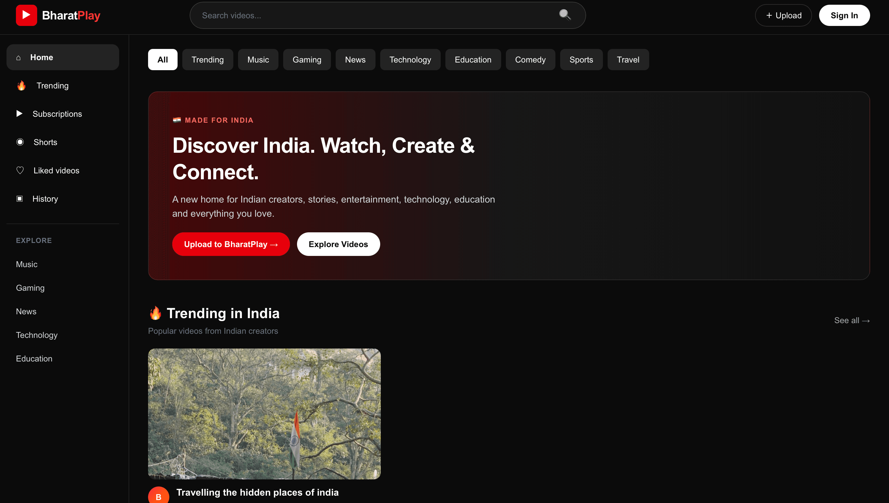The height and width of the screenshot is (503, 889).
Task: Select the Trending category chip
Action: point(208,60)
